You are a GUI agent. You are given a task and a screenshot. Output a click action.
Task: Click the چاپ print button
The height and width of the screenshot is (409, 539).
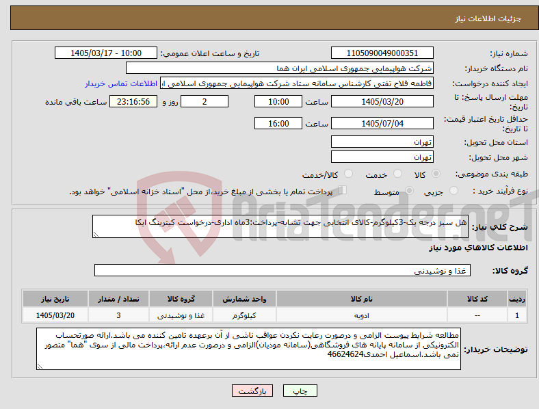click(x=300, y=391)
